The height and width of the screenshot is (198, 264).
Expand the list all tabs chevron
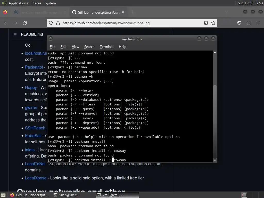(226, 12)
